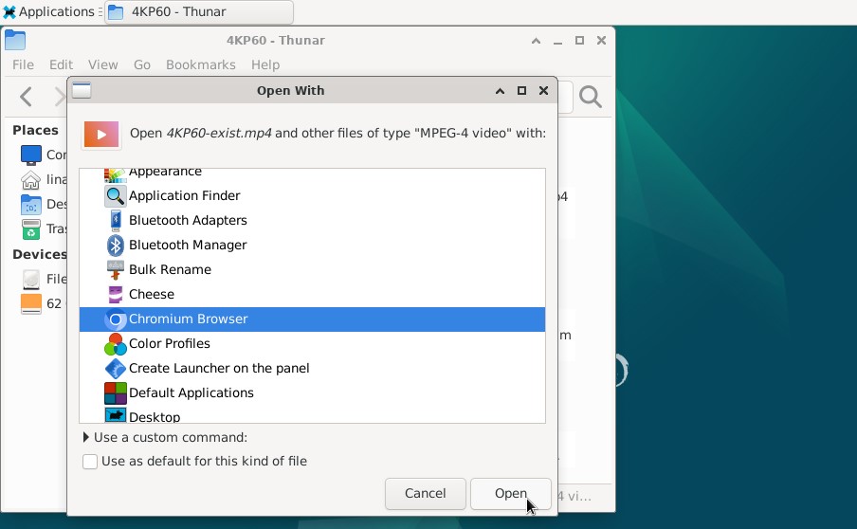
Task: Click the Bluetooth Manager icon
Action: 115,246
